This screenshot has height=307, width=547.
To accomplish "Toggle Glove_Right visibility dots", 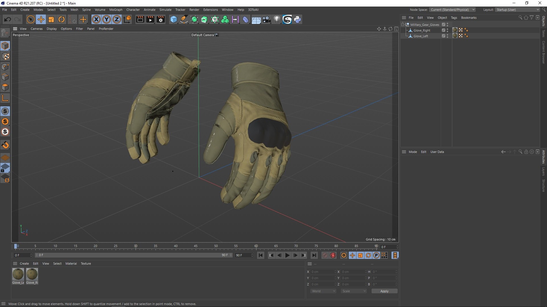I will pos(448,30).
